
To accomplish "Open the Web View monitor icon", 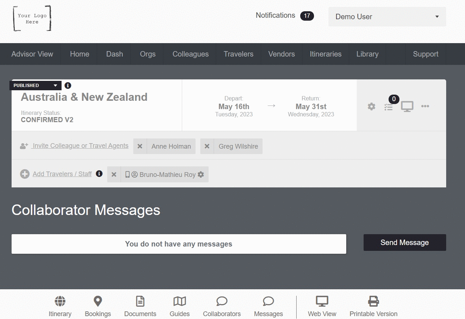I will [x=322, y=301].
